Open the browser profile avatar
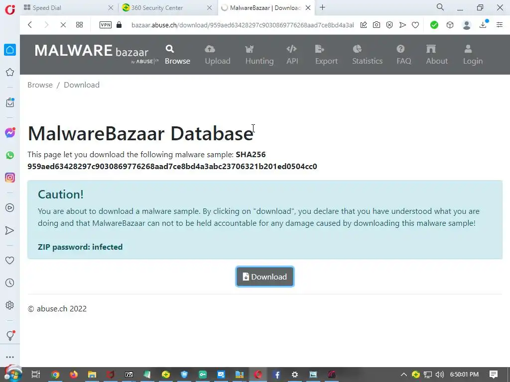The image size is (510, 382). pyautogui.click(x=467, y=25)
